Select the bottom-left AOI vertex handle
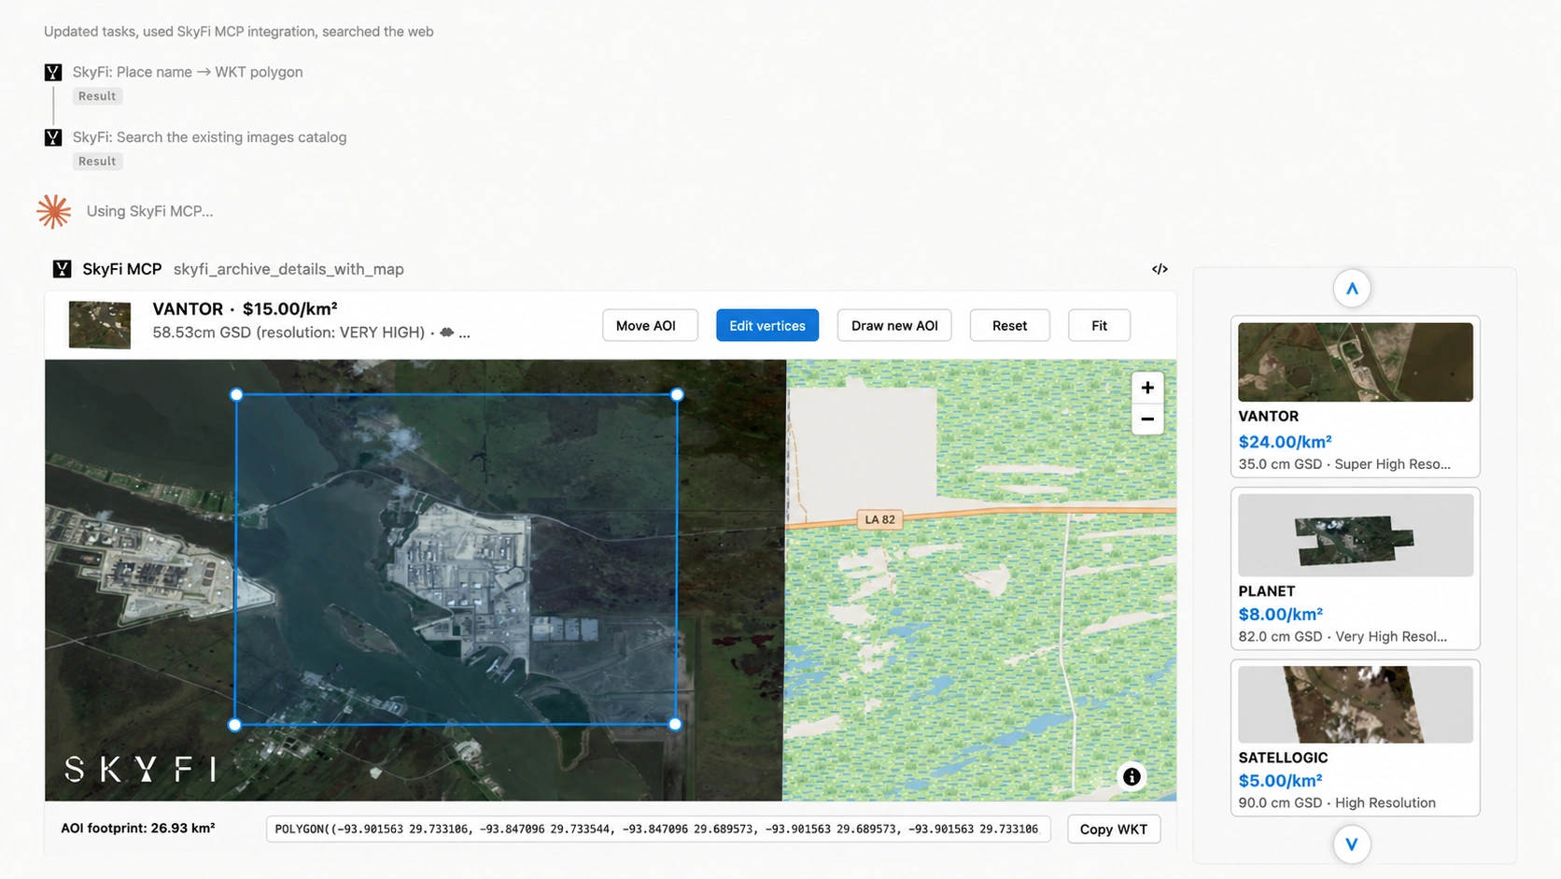Image resolution: width=1561 pixels, height=879 pixels. (x=234, y=725)
